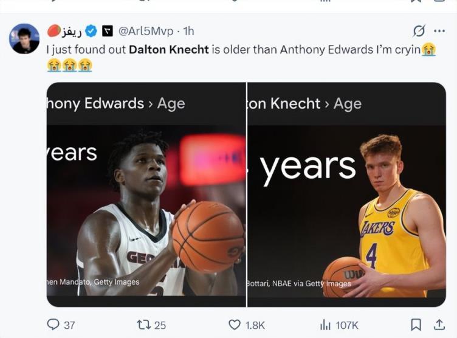Click the bold Dalton Knecht text
The height and width of the screenshot is (338, 457).
click(169, 49)
